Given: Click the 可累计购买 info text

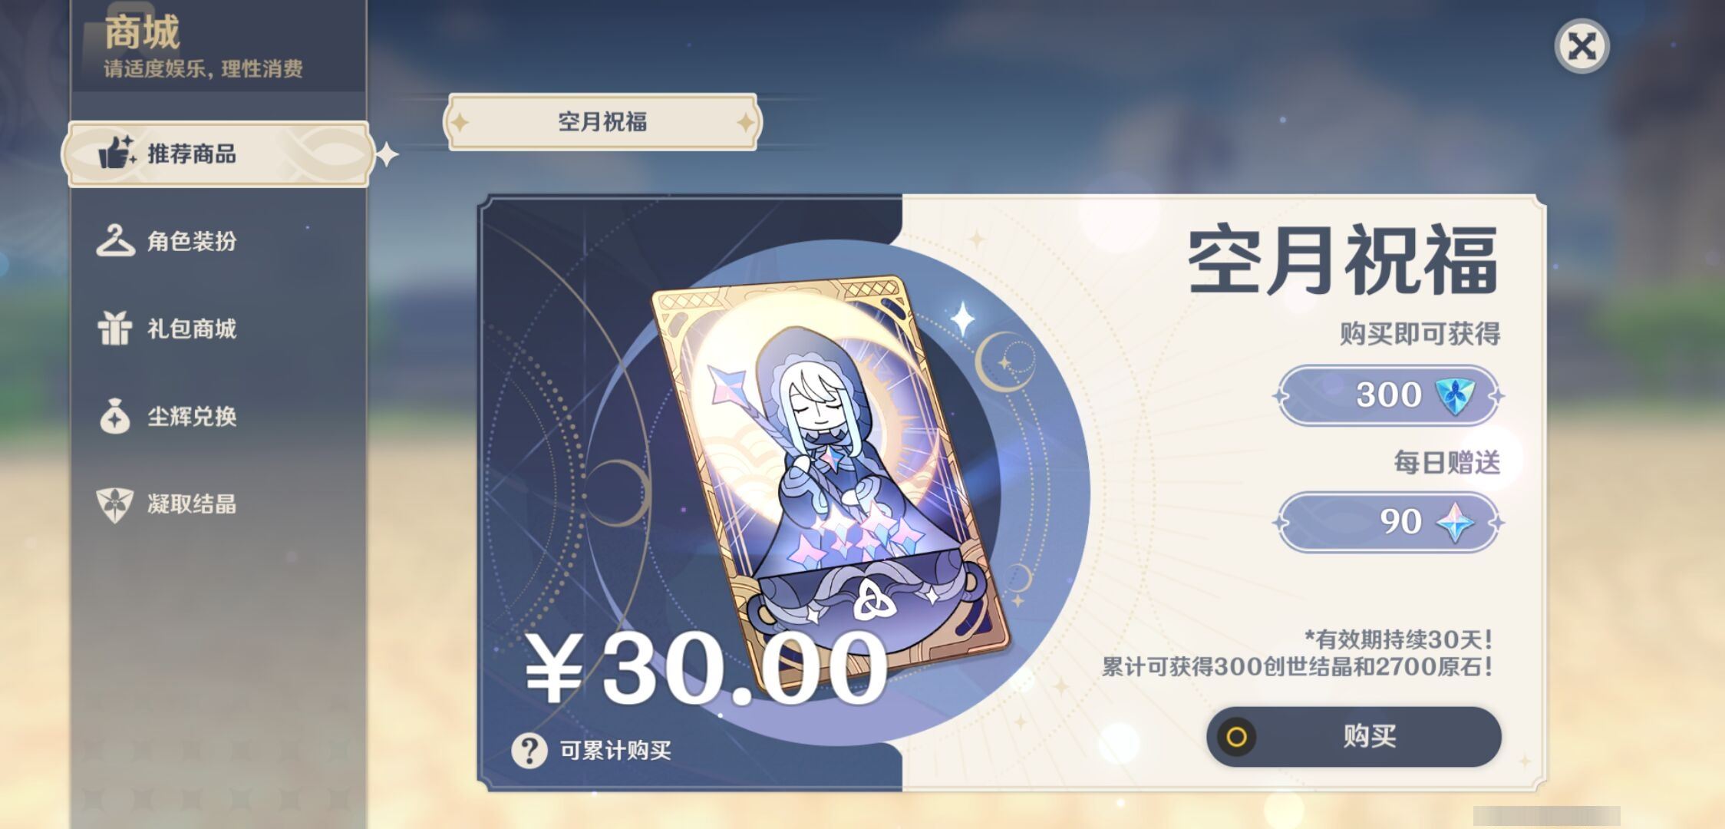Looking at the screenshot, I should tap(615, 750).
